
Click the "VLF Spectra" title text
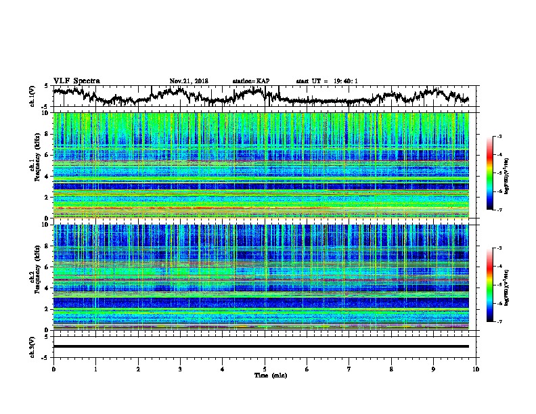point(76,81)
